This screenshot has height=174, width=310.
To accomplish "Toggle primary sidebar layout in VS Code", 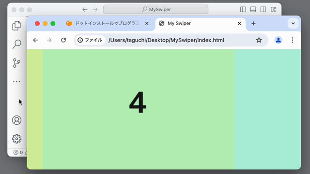I will pos(243,9).
